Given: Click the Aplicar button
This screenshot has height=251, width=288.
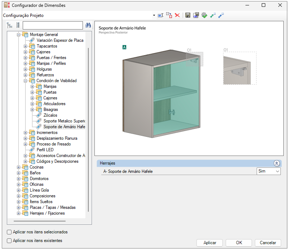Looking at the screenshot, I should 209,243.
